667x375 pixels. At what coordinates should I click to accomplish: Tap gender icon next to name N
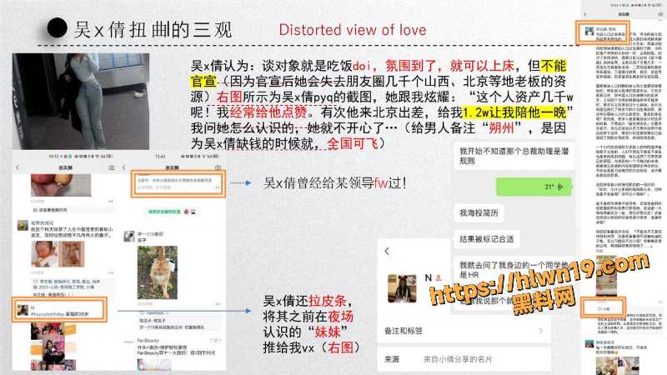click(439, 278)
